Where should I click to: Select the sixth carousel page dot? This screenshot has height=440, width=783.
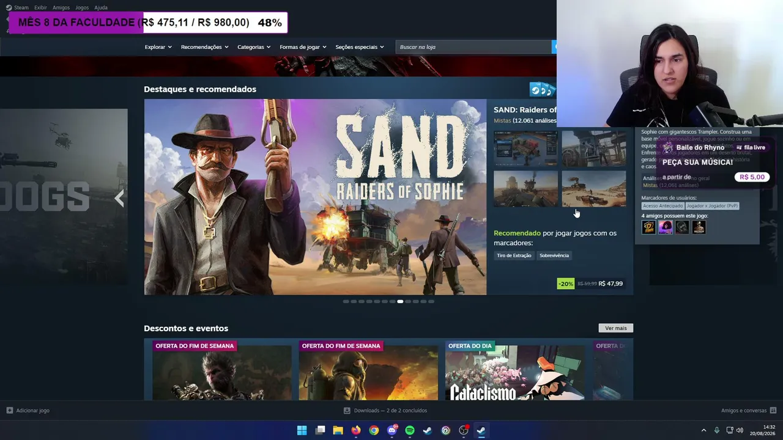tap(385, 301)
